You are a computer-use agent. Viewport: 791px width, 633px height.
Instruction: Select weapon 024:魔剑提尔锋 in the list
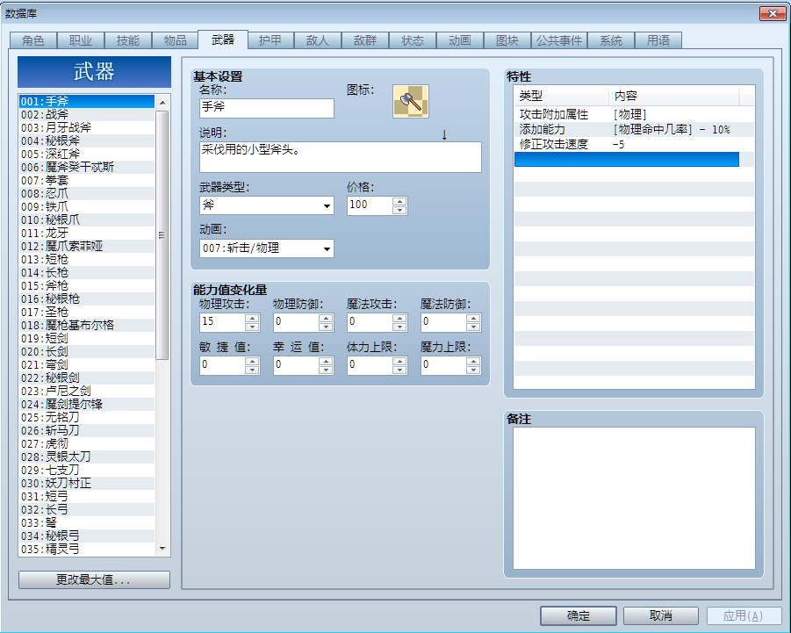pyautogui.click(x=86, y=404)
